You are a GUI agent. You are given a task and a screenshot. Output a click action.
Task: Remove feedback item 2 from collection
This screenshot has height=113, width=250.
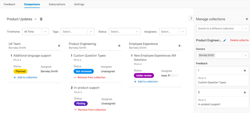tap(245, 92)
